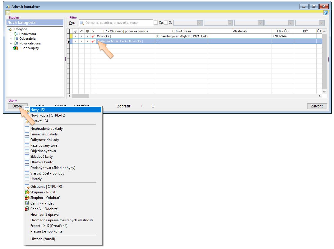Screen dimensions: 334x249
Task: Click the yellow help question mark icon
Action: (8, 13)
